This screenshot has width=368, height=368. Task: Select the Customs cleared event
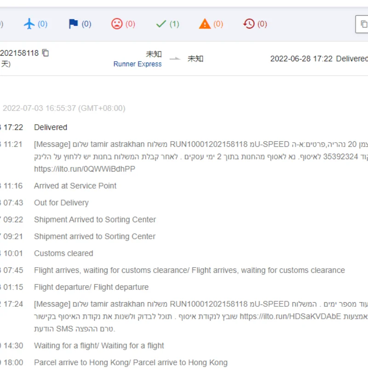[63, 253]
